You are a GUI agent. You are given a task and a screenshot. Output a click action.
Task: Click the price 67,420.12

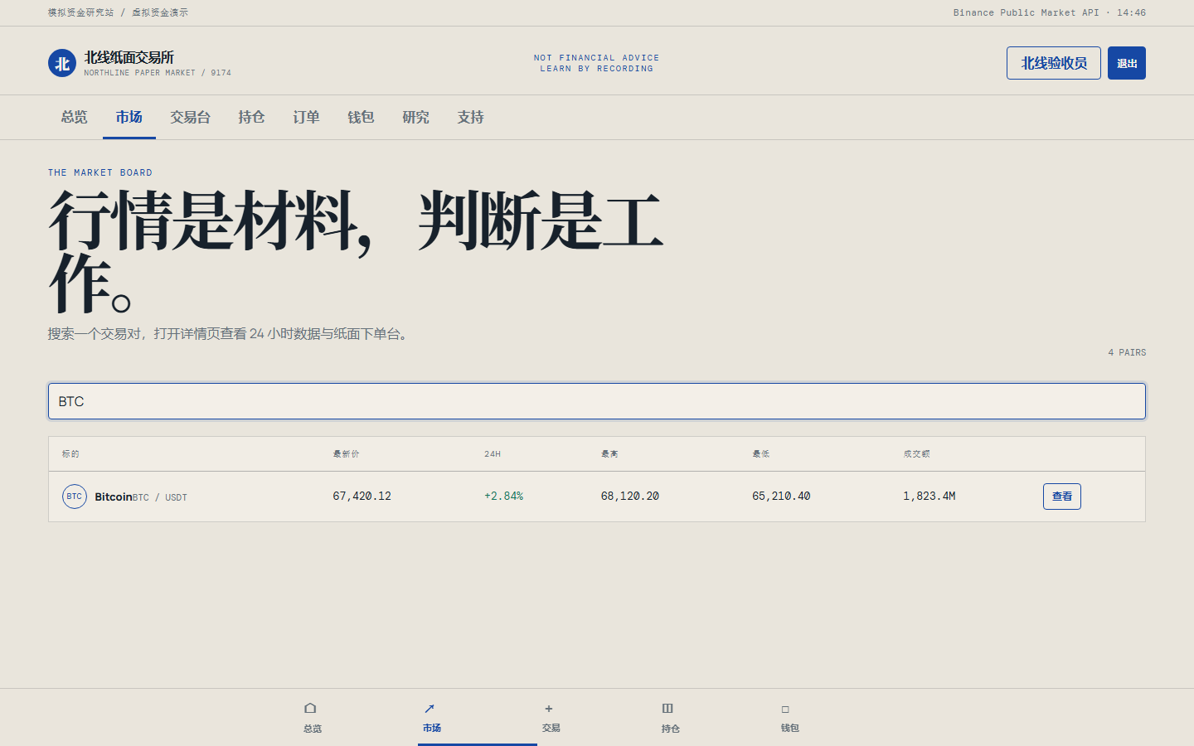coord(362,496)
